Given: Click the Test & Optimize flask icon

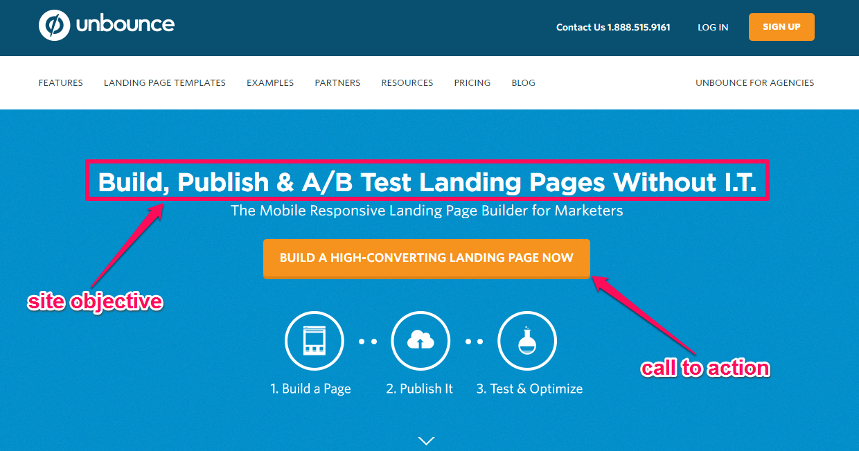Looking at the screenshot, I should (x=527, y=341).
